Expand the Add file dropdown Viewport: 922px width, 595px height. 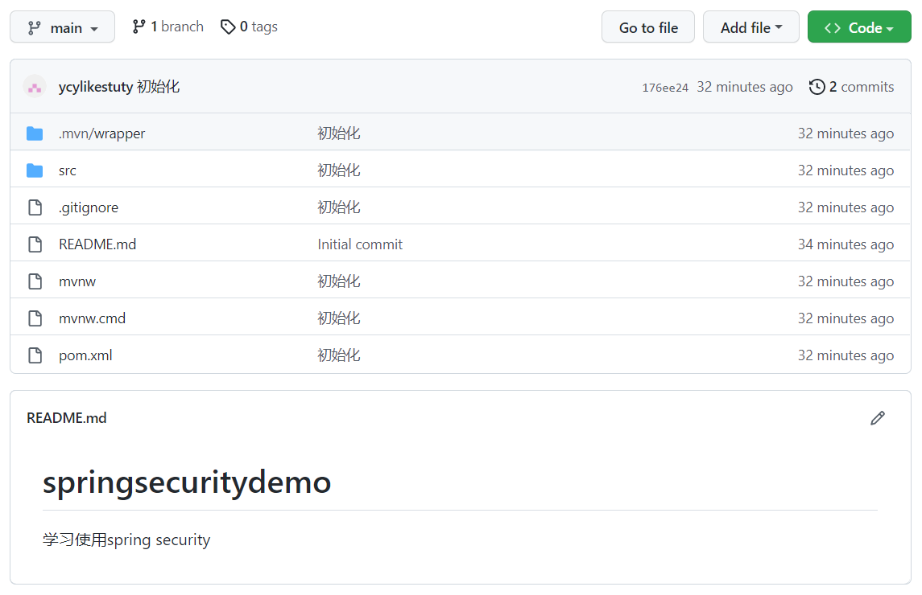point(750,27)
